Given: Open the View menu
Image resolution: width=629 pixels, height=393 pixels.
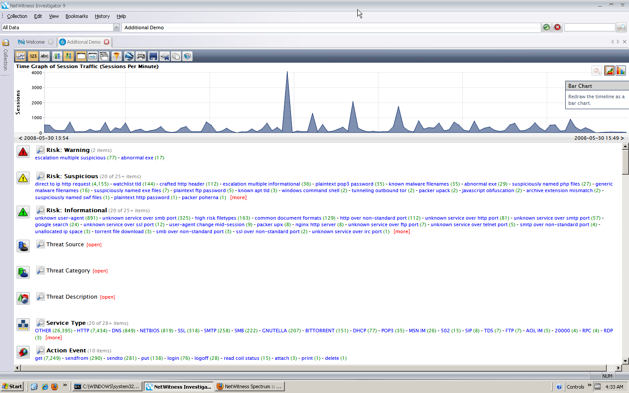Looking at the screenshot, I should (54, 16).
